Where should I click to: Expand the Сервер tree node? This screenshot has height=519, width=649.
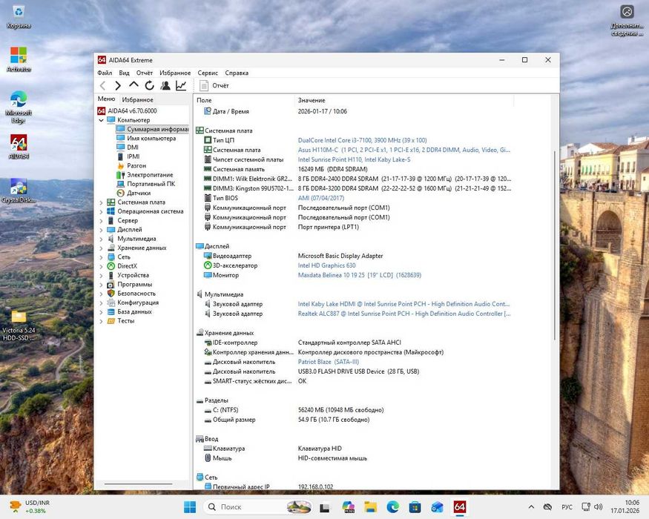coord(101,221)
